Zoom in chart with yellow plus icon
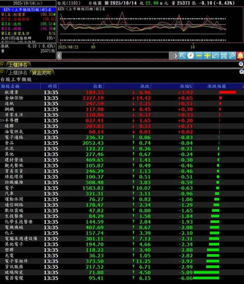Image resolution: width=244 pixels, height=284 pixels. click(x=207, y=56)
